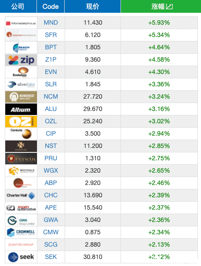The image size is (201, 266).
Task: Open the SEK stock code link
Action: [x=51, y=257]
